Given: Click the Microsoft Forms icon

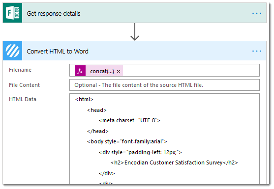Looking at the screenshot, I should [x=12, y=13].
